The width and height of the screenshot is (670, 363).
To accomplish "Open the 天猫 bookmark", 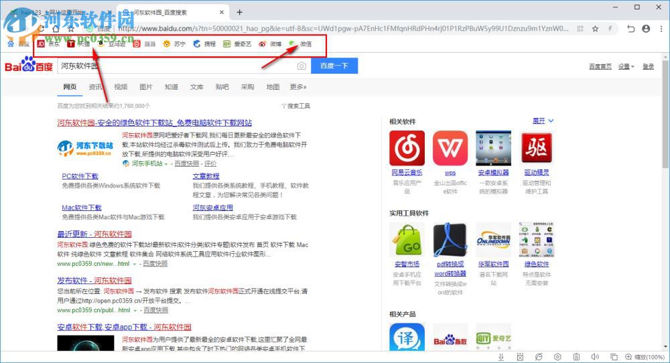I will point(78,44).
